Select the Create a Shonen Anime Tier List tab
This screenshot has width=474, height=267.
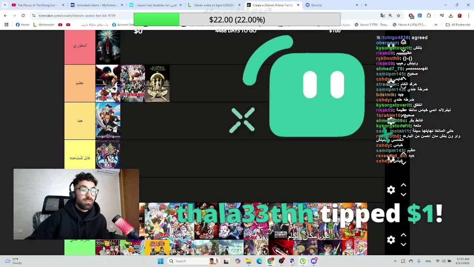coord(273,5)
